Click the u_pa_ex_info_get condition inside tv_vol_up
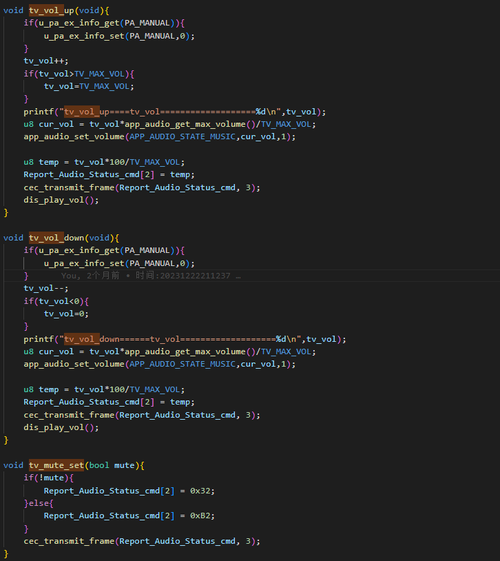 104,23
